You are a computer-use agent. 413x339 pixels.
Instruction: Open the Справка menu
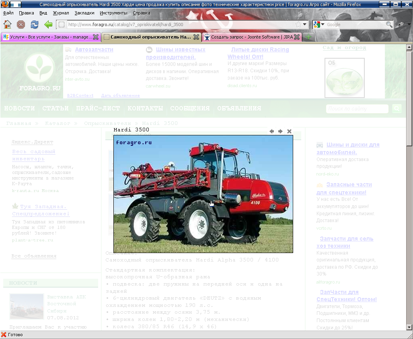coord(142,13)
